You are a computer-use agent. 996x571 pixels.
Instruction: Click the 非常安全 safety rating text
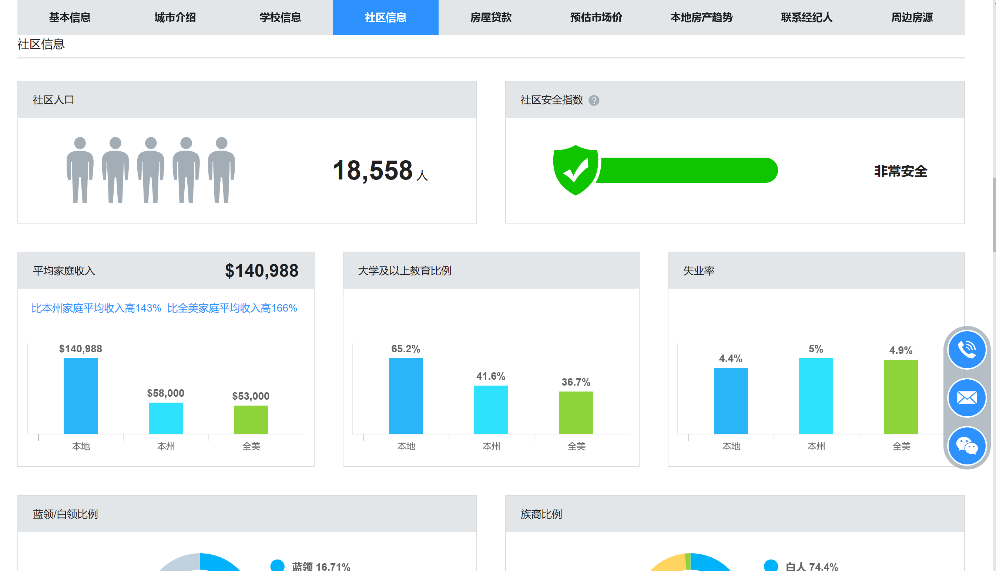900,171
